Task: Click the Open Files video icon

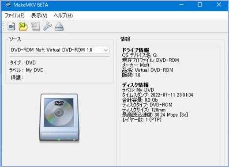Action: (x=11, y=26)
